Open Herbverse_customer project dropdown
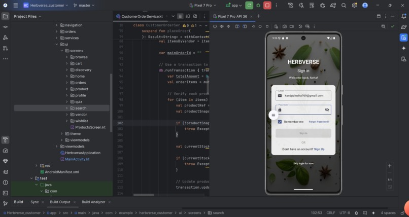409x217 pixels. click(46, 5)
